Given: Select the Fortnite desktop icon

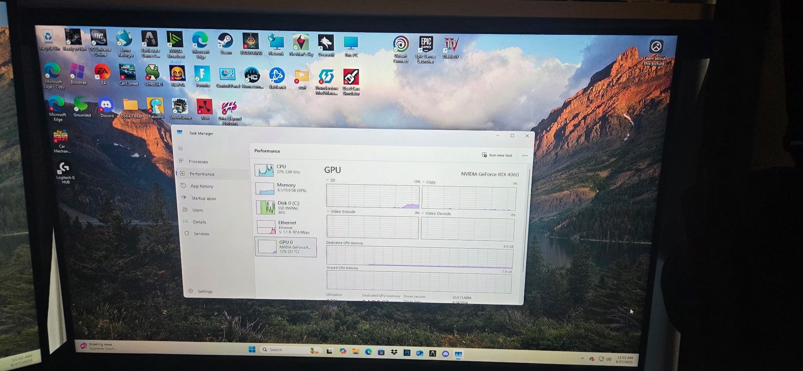Looking at the screenshot, I should point(203,76).
